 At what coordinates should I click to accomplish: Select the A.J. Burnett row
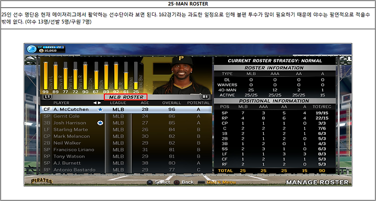point(126,163)
